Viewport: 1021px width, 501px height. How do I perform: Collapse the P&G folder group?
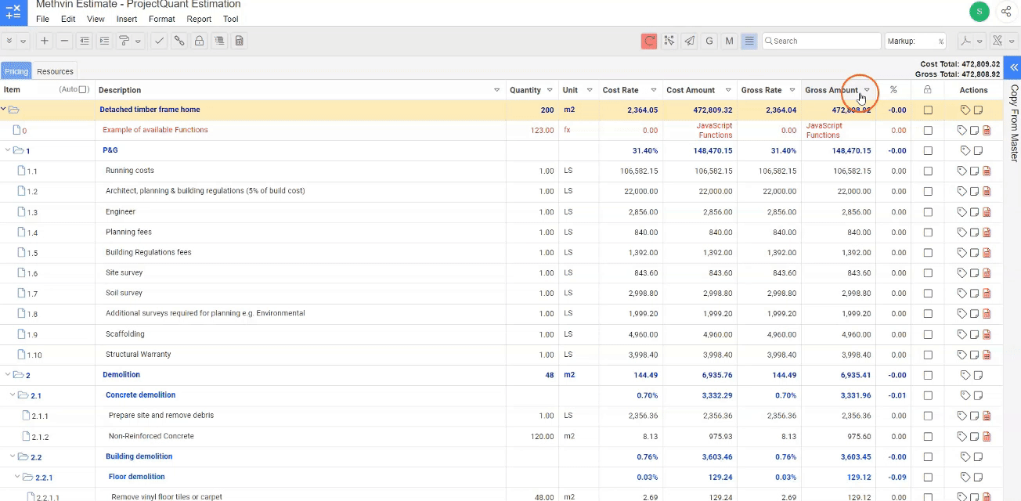(x=9, y=150)
